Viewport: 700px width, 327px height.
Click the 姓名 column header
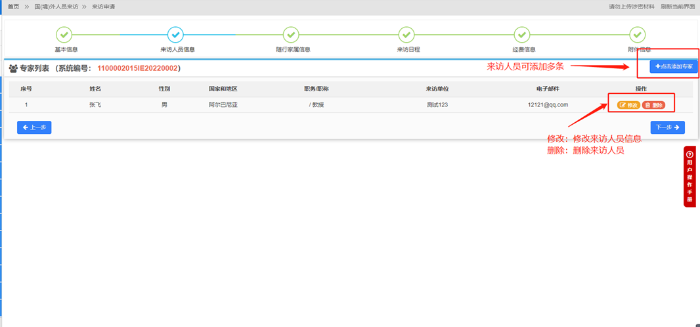[95, 89]
